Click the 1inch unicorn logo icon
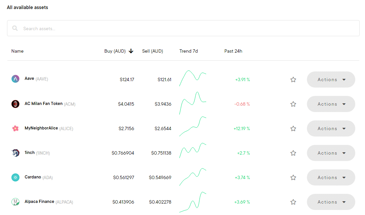Image resolution: width=365 pixels, height=215 pixels. click(15, 153)
